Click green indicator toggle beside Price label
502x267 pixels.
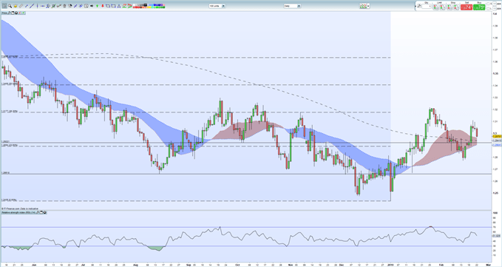click(x=24, y=13)
